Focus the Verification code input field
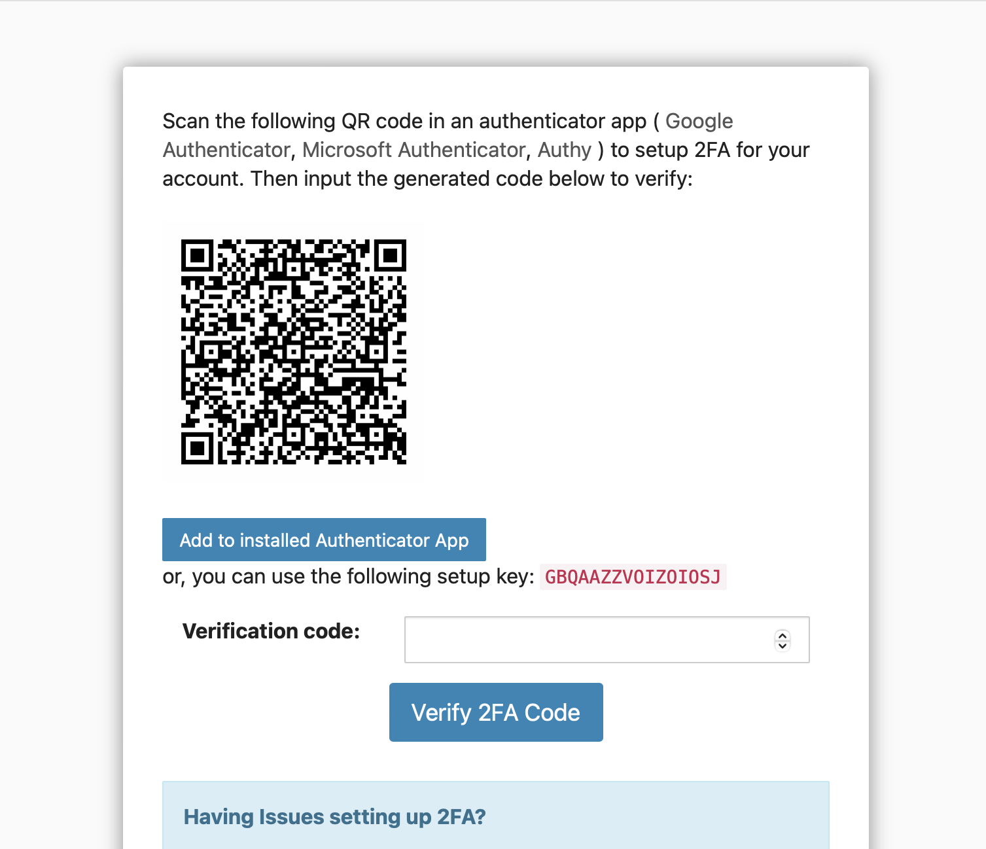Image resolution: width=986 pixels, height=849 pixels. click(x=607, y=640)
